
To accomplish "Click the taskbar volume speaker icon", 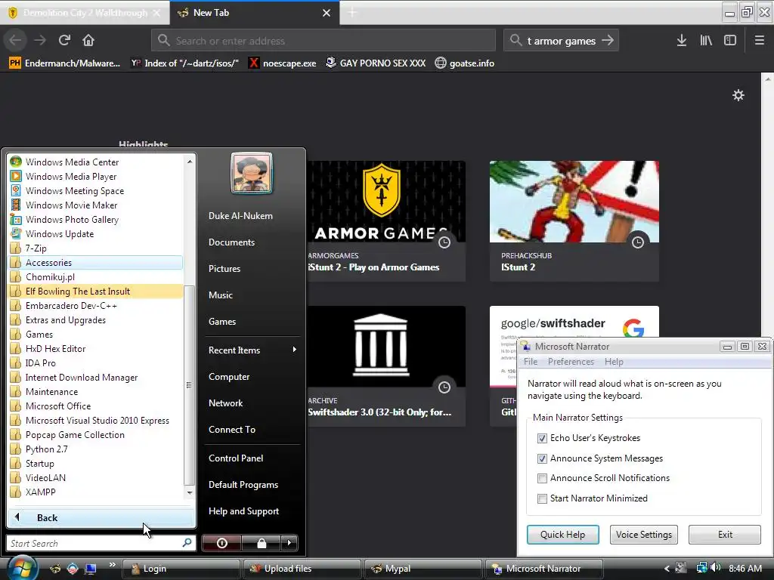I will tap(717, 568).
